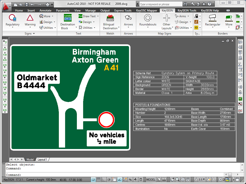Toggle Object Snap Tracking in status bar

coord(119,180)
